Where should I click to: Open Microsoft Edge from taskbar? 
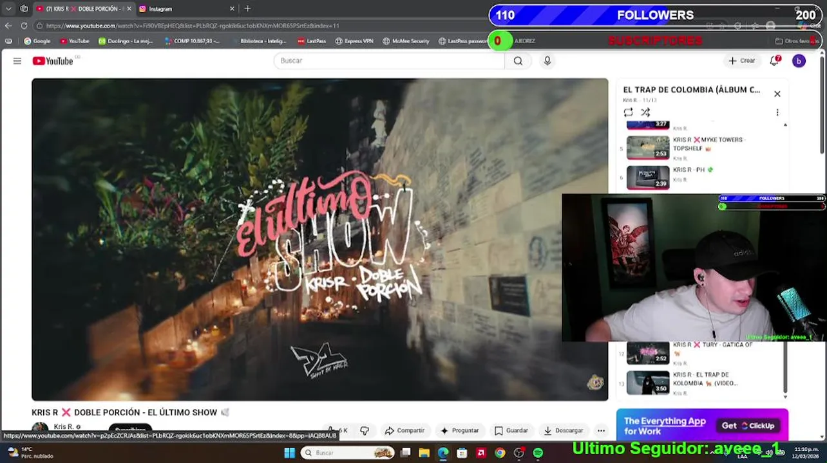(x=443, y=453)
